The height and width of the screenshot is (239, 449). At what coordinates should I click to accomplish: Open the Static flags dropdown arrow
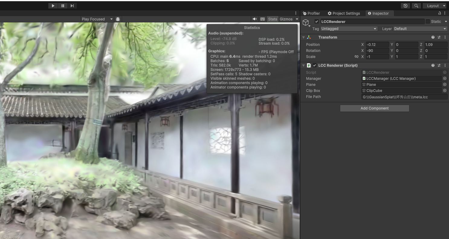[x=446, y=21]
